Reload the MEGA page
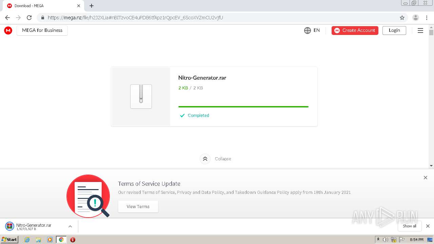The image size is (434, 244). point(29,18)
